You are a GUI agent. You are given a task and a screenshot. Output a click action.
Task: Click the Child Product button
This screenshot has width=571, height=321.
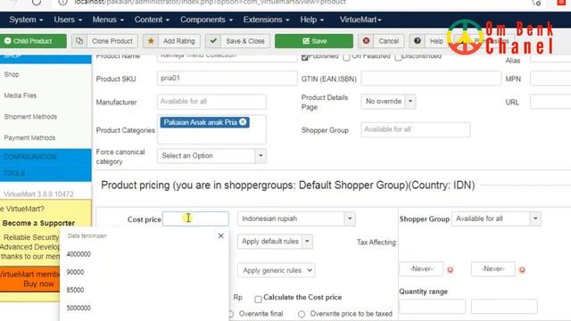tap(33, 41)
